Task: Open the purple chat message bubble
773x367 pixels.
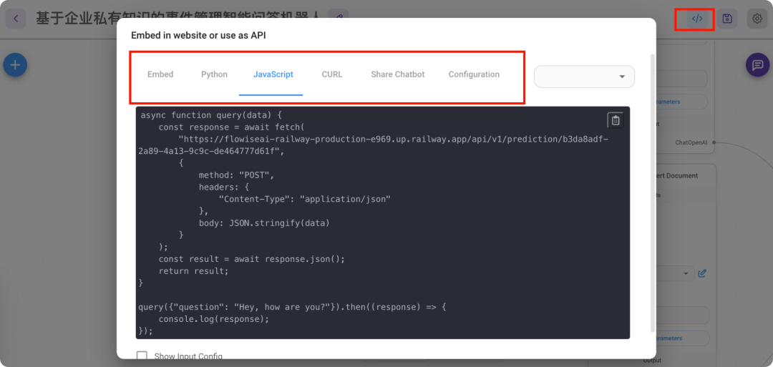Action: coord(758,65)
